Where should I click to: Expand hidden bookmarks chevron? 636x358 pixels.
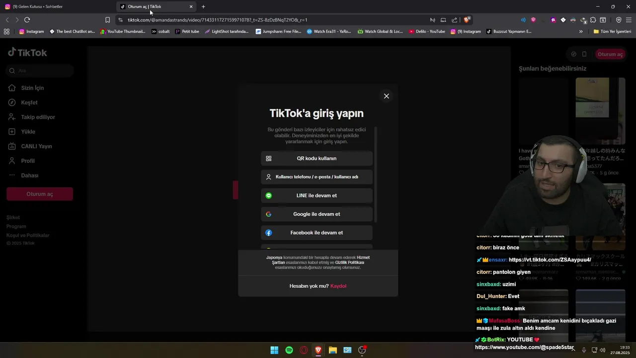581,31
